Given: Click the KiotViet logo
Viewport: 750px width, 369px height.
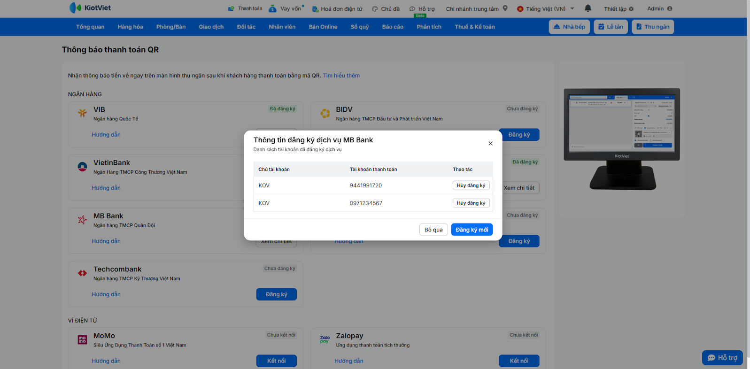Looking at the screenshot, I should (90, 8).
